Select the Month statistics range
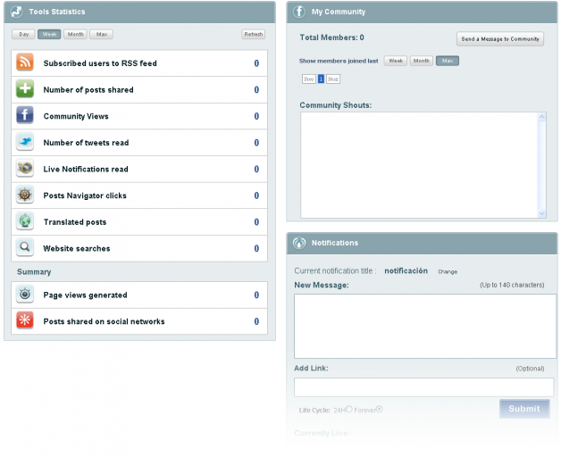The width and height of the screenshot is (561, 457). [76, 34]
